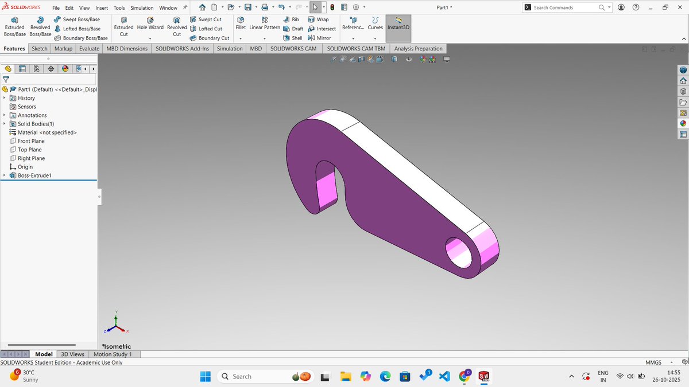The width and height of the screenshot is (689, 387).
Task: Open the ConfigurationManager panel tab
Action: pyautogui.click(x=37, y=69)
